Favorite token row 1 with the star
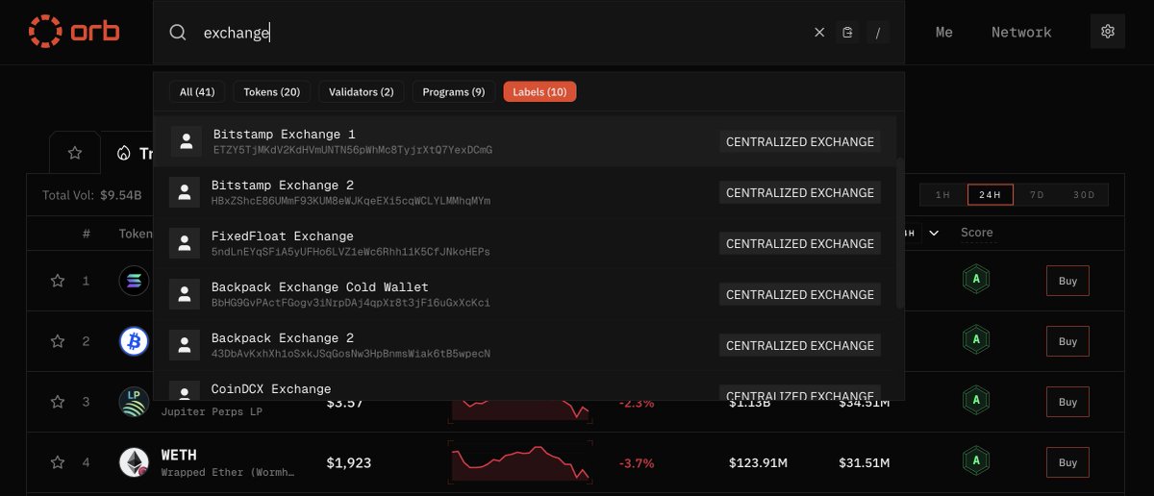This screenshot has width=1154, height=496. click(x=58, y=281)
